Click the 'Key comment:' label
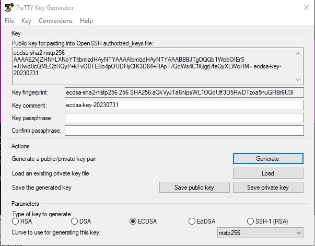This screenshot has height=246, width=315. click(30, 106)
